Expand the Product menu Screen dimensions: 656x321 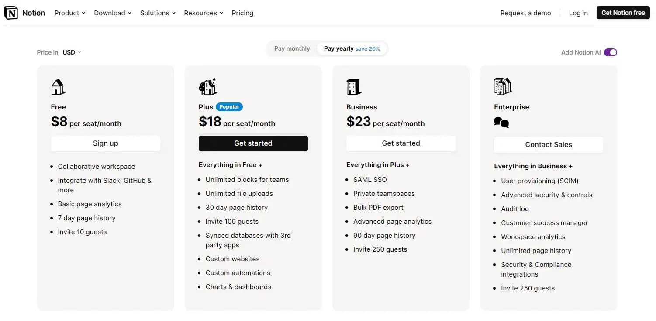click(70, 13)
